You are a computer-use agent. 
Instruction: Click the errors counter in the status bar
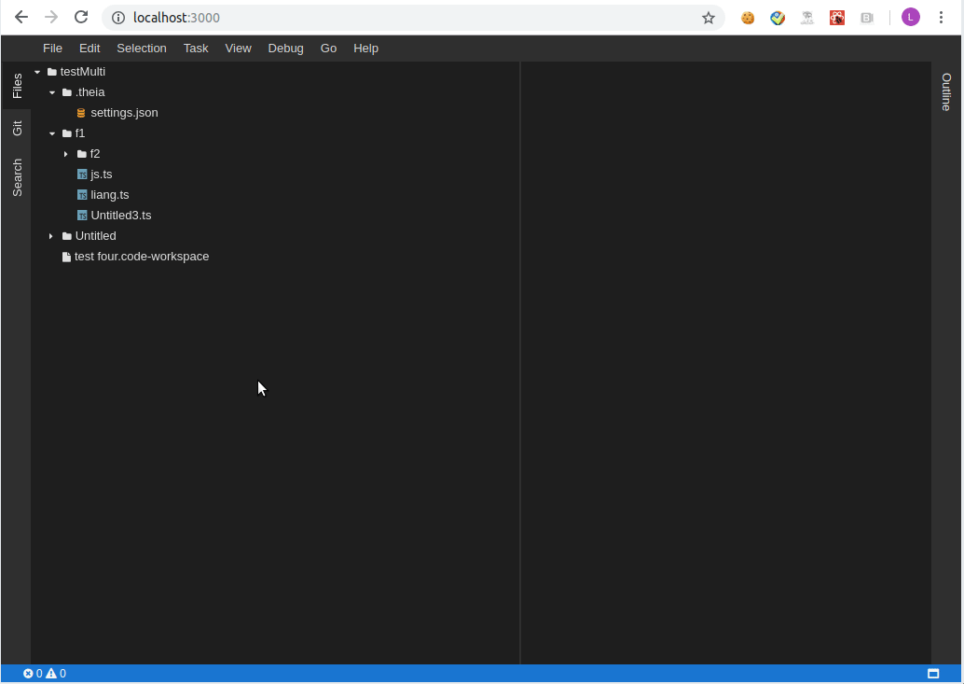[x=31, y=673]
